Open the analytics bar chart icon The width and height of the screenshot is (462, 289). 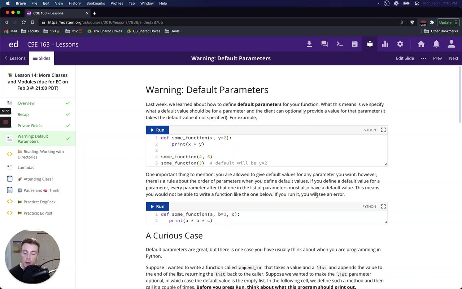tap(385, 44)
